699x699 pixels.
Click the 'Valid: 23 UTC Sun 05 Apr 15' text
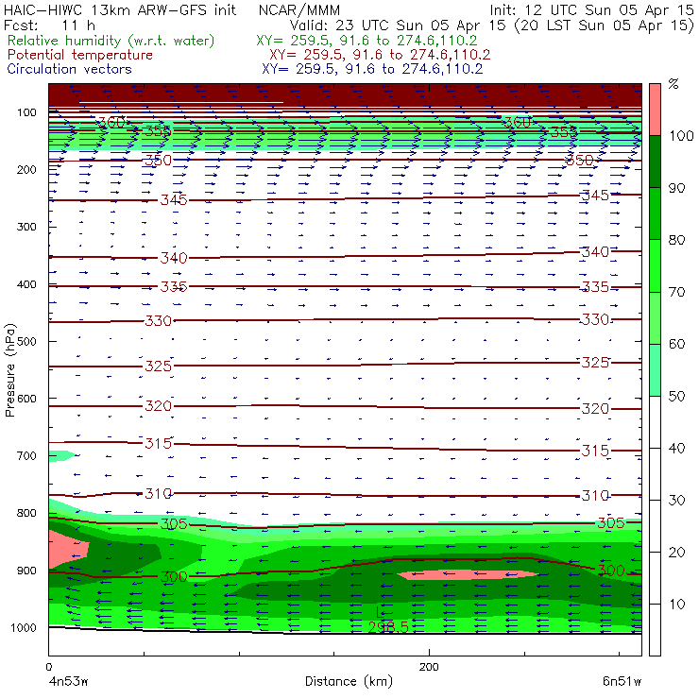[398, 25]
